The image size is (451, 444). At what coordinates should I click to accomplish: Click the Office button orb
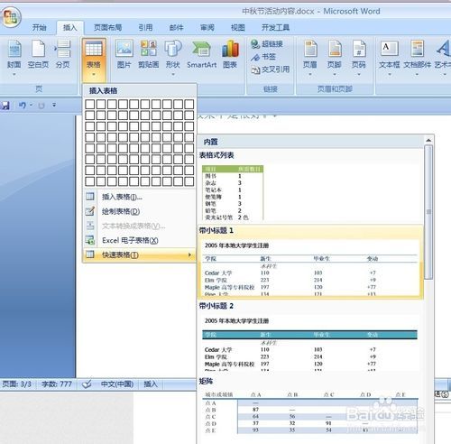(x=11, y=17)
